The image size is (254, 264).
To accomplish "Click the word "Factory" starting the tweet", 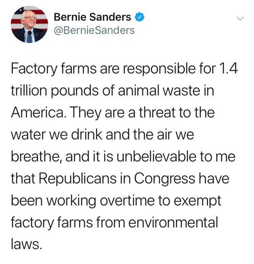I will point(34,69).
